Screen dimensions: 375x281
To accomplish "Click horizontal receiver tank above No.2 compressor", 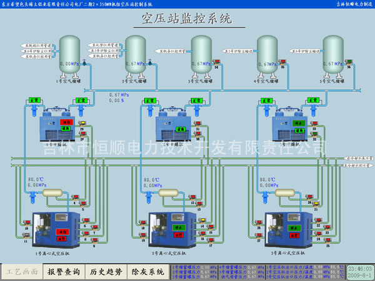I will click(x=167, y=194).
